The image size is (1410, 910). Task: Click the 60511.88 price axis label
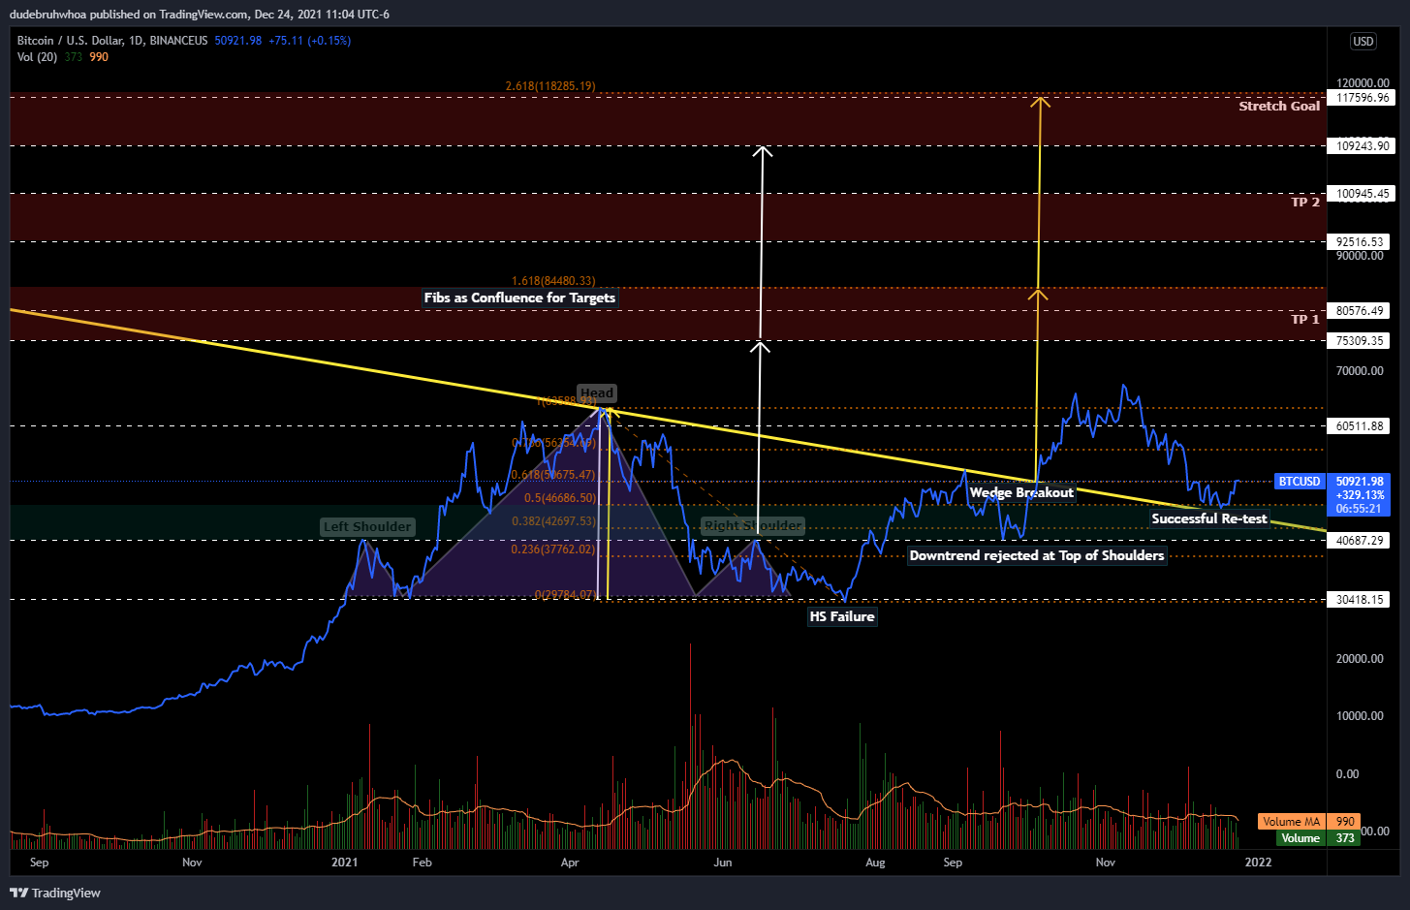1360,426
